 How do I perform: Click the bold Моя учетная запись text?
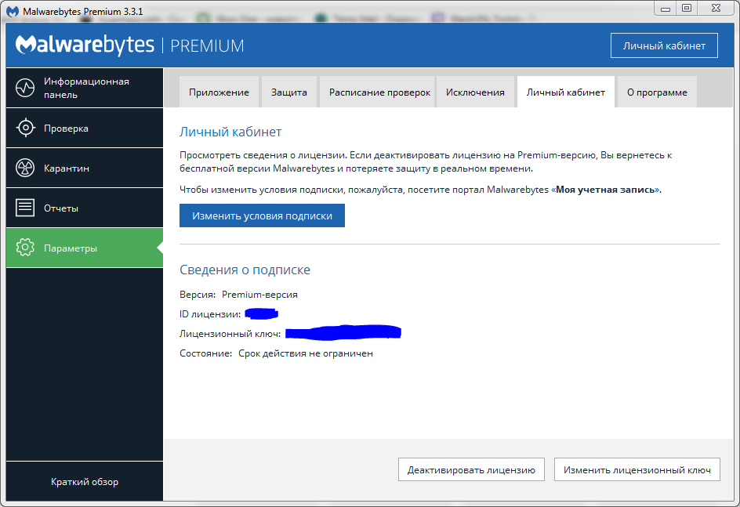(x=605, y=190)
